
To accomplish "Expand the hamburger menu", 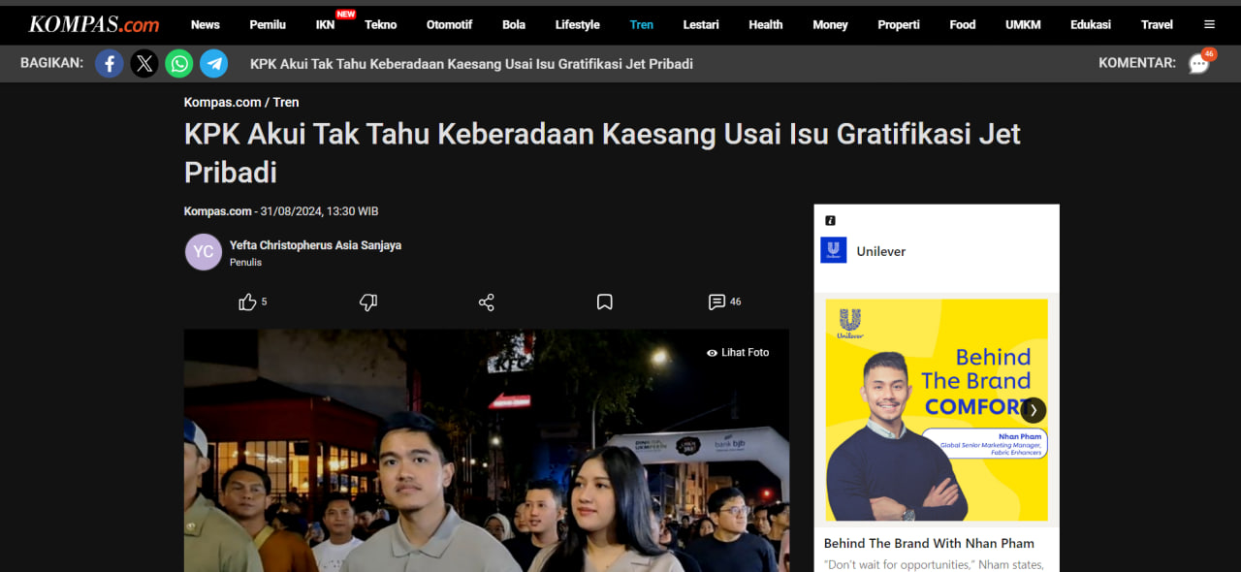I will 1209,24.
